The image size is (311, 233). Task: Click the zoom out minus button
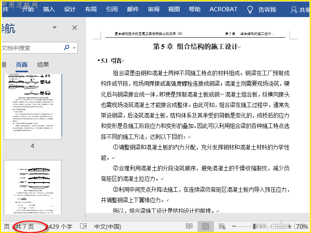point(234,226)
